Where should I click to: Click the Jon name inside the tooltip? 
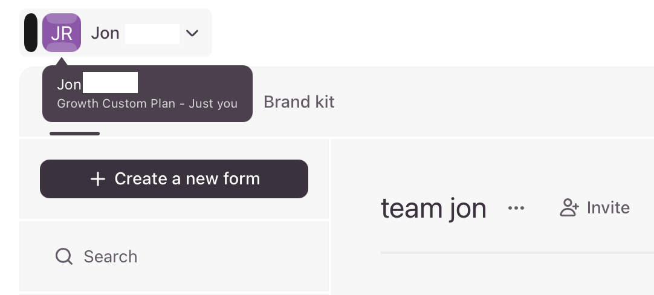pyautogui.click(x=70, y=85)
